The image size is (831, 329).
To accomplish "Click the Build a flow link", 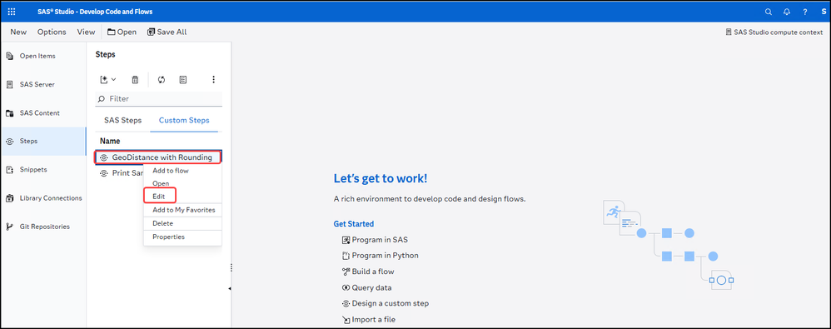I will pyautogui.click(x=368, y=272).
